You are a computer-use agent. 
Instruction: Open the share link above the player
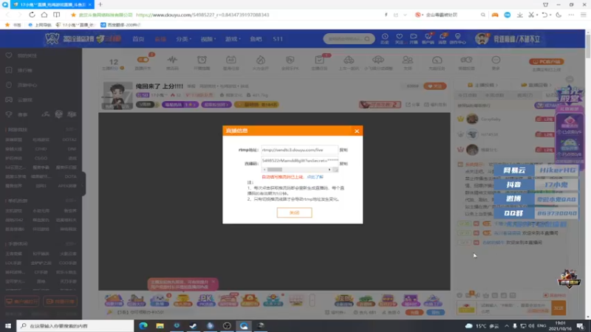[413, 105]
